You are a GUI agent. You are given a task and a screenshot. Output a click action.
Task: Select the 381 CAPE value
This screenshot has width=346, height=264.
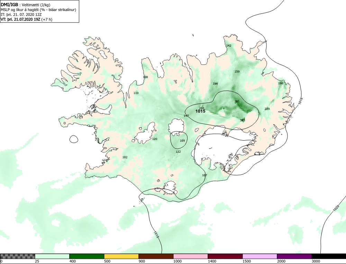237,101
